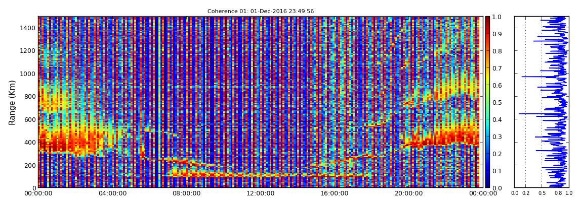Click the colorbar 0.5 tick label
Screen dimensions: 582x205
coord(496,102)
